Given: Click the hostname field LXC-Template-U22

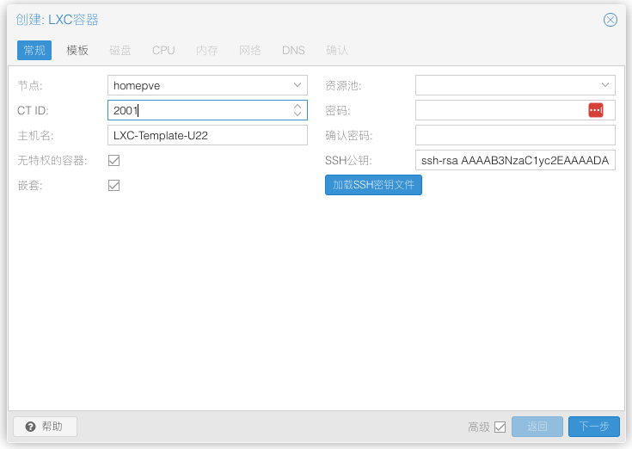Looking at the screenshot, I should tap(206, 135).
